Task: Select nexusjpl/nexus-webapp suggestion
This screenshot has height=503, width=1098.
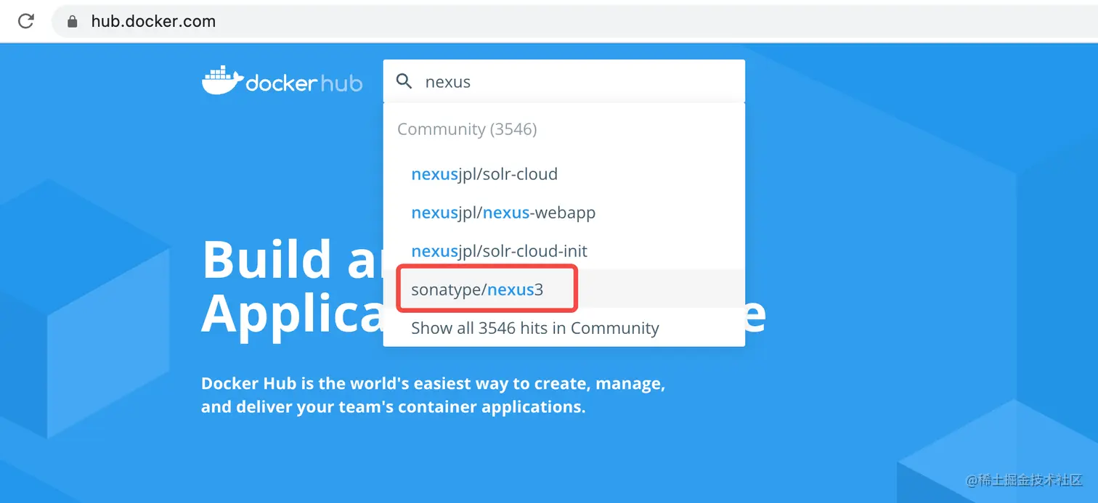Action: coord(564,213)
